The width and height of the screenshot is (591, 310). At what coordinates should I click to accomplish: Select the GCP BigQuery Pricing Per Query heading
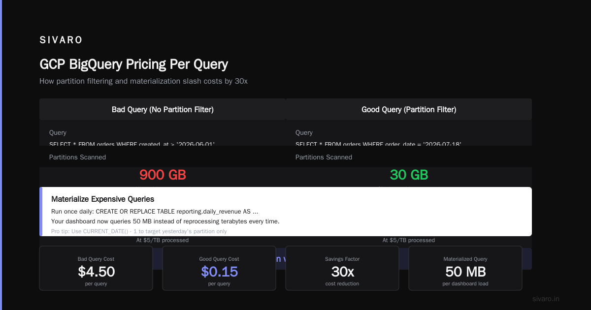click(x=133, y=64)
